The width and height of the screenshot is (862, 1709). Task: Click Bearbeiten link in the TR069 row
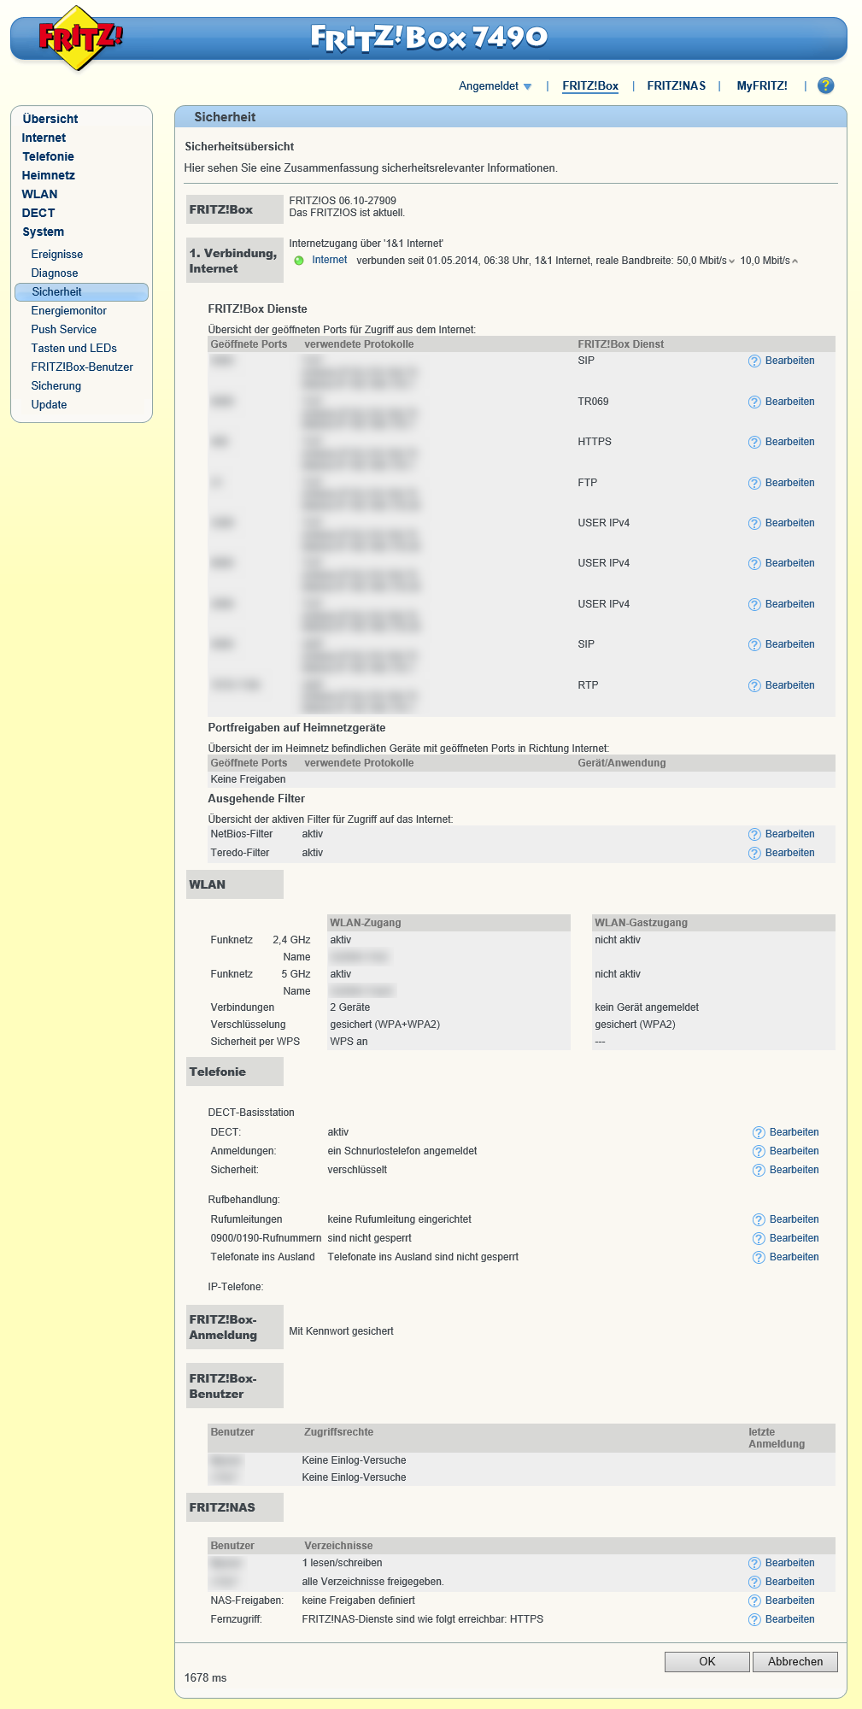coord(790,402)
